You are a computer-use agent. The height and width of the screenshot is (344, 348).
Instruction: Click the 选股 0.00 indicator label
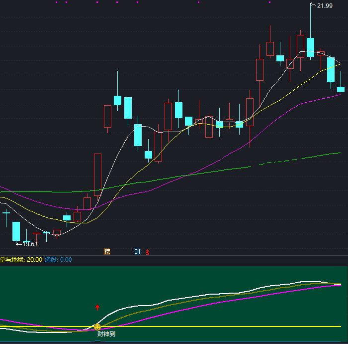click(x=58, y=260)
